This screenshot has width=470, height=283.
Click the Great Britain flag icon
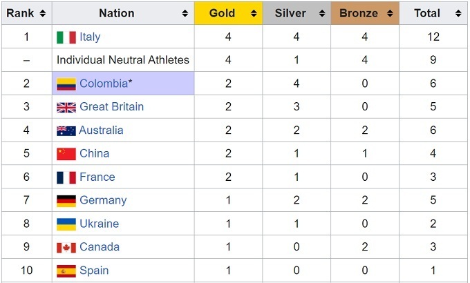coord(66,107)
